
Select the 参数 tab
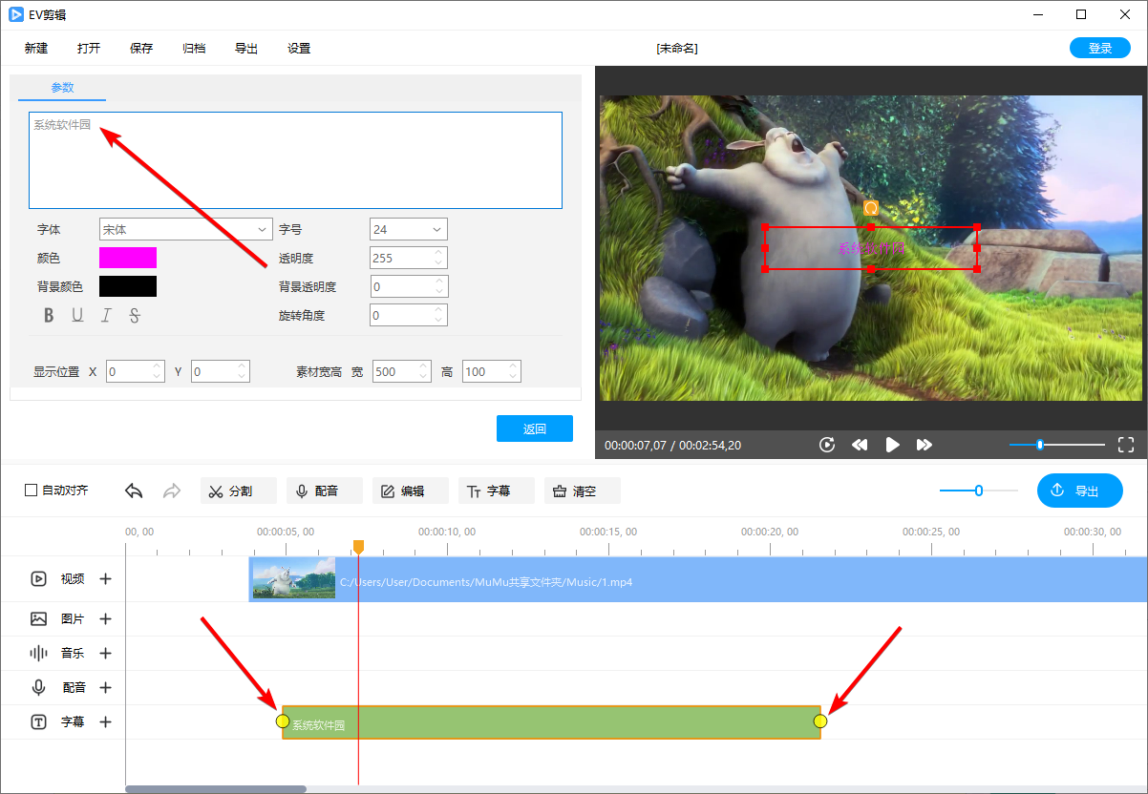pos(62,88)
